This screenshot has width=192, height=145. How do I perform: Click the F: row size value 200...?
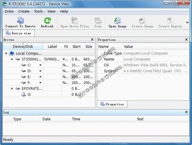[88, 83]
